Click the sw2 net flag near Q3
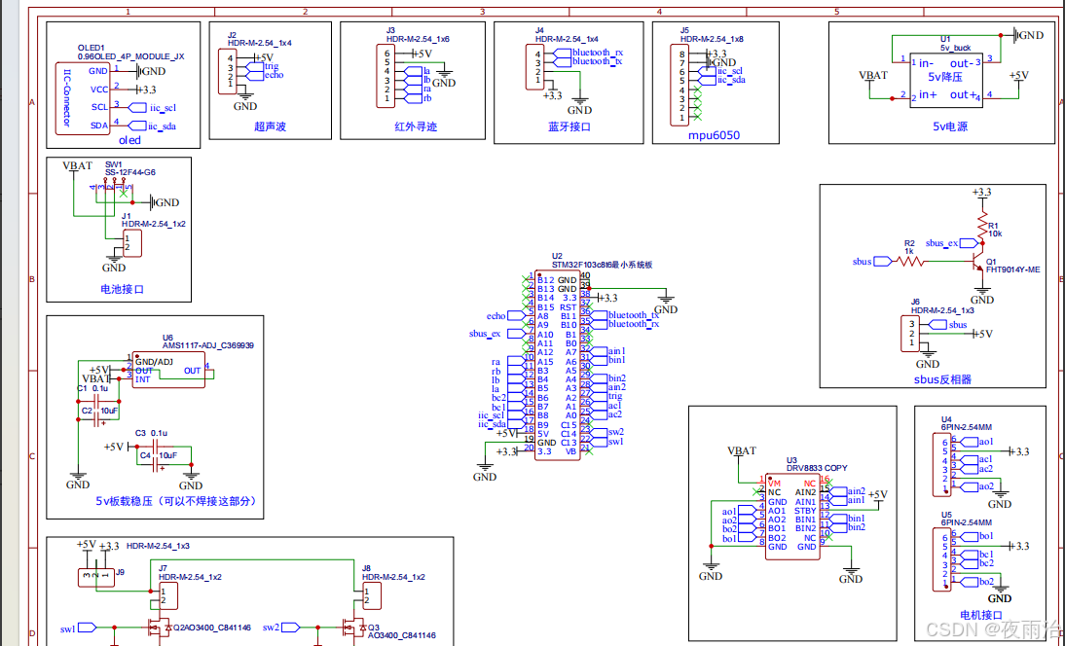This screenshot has width=1065, height=646. point(292,627)
